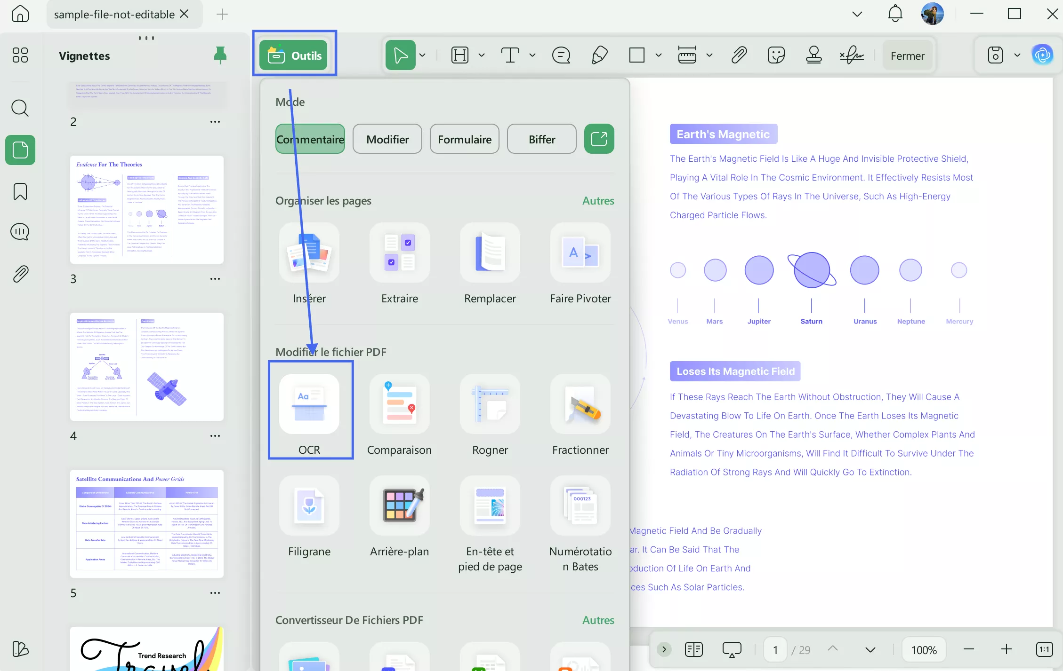Viewport: 1063px width, 671px height.
Task: Expand the save options dropdown arrow
Action: pyautogui.click(x=1017, y=55)
